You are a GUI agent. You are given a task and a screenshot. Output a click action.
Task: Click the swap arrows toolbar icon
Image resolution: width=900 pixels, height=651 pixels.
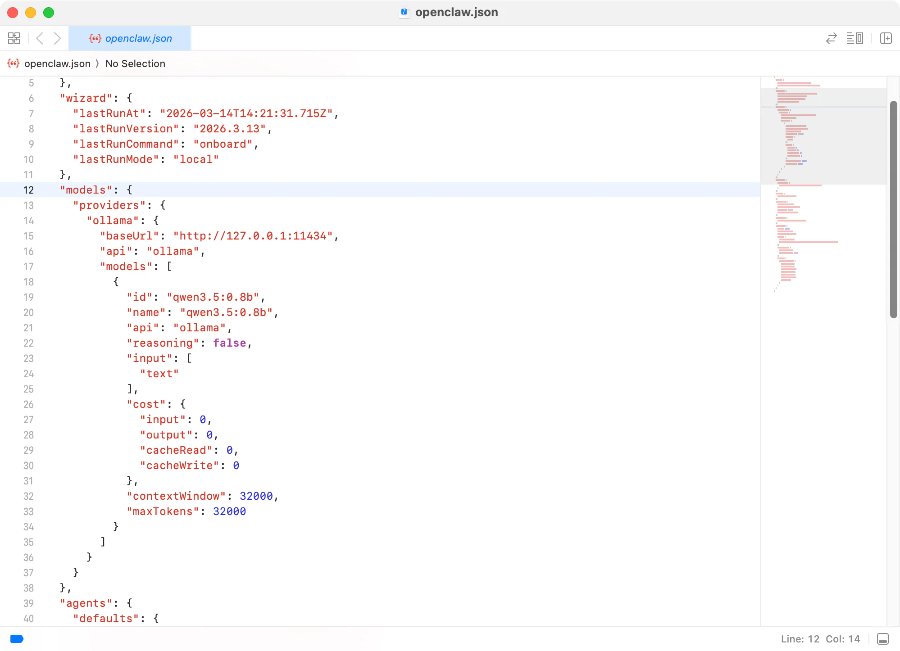click(x=831, y=38)
